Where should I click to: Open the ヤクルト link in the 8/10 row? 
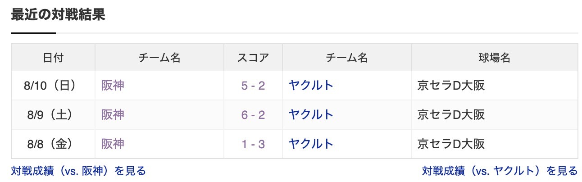(x=311, y=85)
